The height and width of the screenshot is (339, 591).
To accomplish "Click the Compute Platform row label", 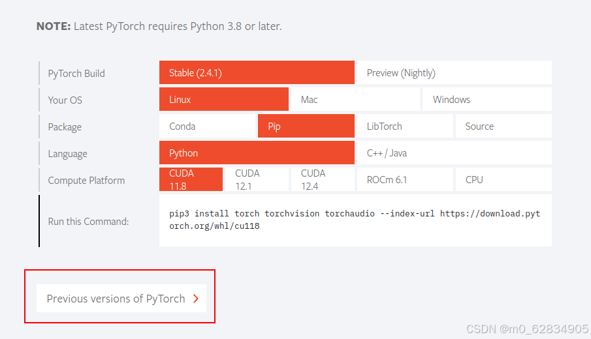I will (x=86, y=181).
